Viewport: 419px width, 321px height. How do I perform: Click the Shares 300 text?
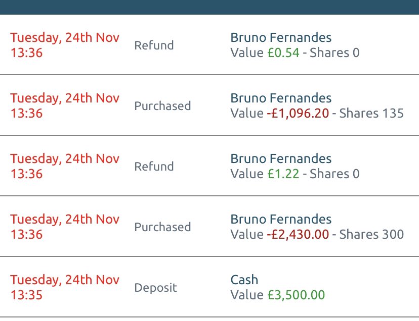(x=371, y=234)
